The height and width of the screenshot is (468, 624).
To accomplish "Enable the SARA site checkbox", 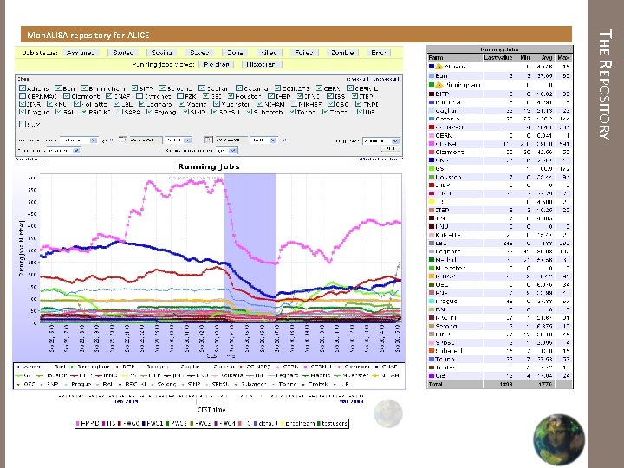I will coord(120,112).
